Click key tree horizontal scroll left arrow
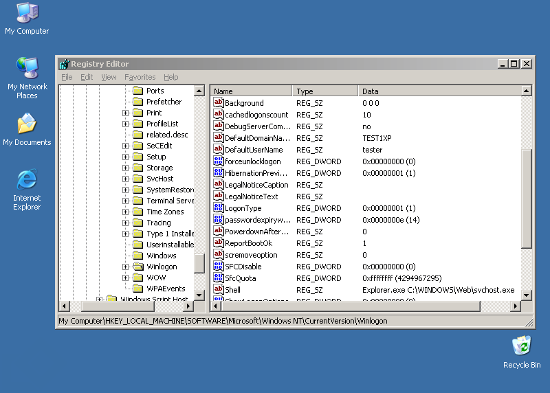Image resolution: width=550 pixels, height=393 pixels. click(64, 306)
